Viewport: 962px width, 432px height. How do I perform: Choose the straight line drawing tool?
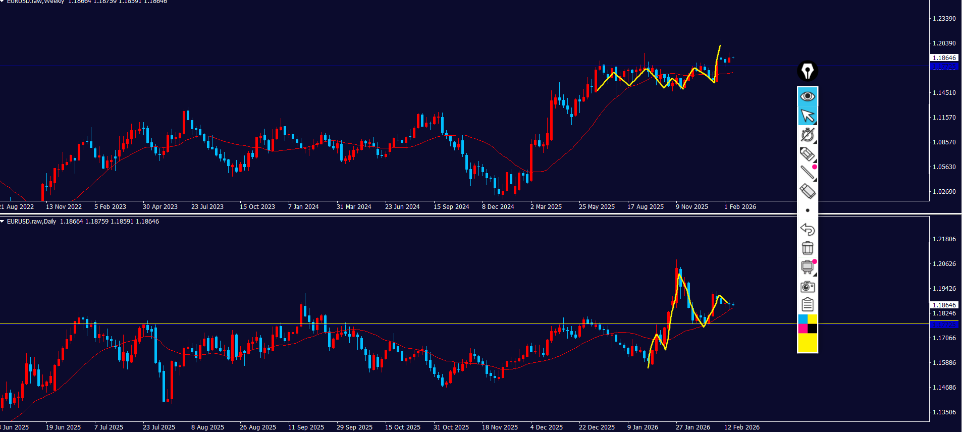(x=807, y=173)
